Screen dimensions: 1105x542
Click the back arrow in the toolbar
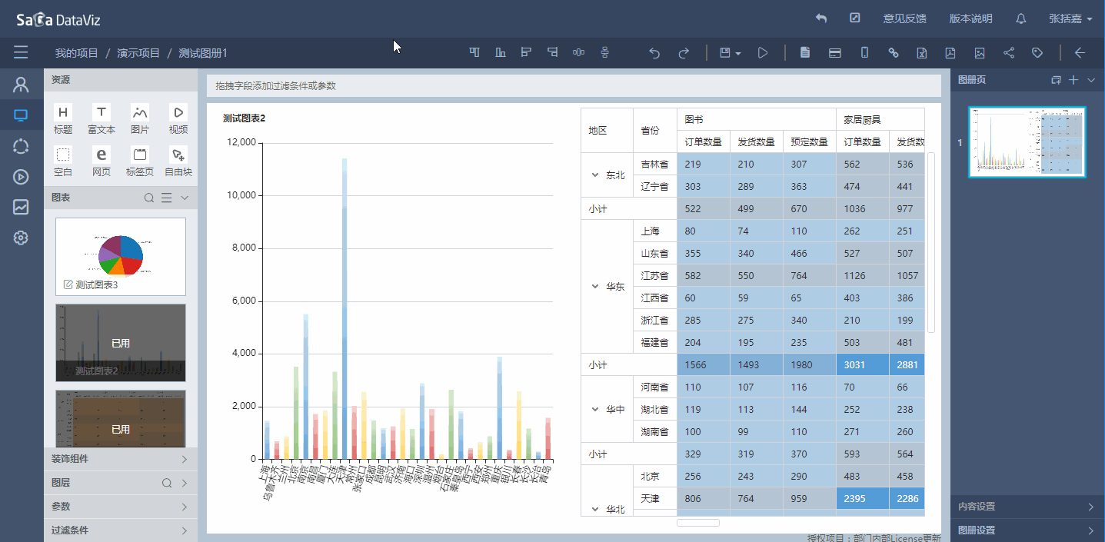point(1080,53)
